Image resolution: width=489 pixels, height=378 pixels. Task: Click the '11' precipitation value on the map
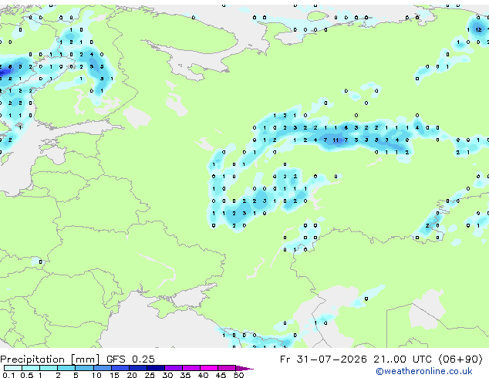click(336, 140)
